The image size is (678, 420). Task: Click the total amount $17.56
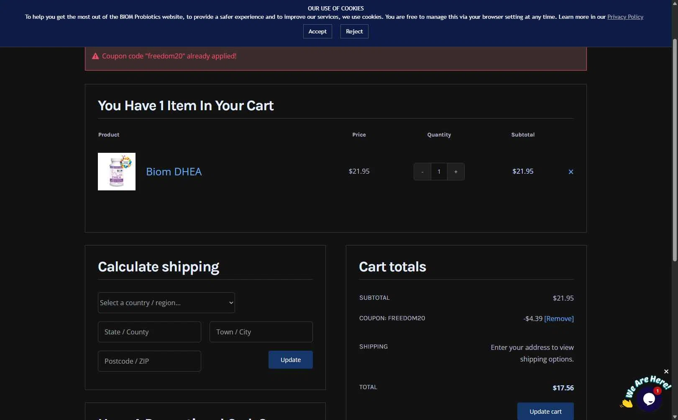tap(563, 388)
